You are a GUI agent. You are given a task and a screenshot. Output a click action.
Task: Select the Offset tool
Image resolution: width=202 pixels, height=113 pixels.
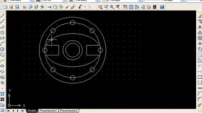click(x=200, y=32)
